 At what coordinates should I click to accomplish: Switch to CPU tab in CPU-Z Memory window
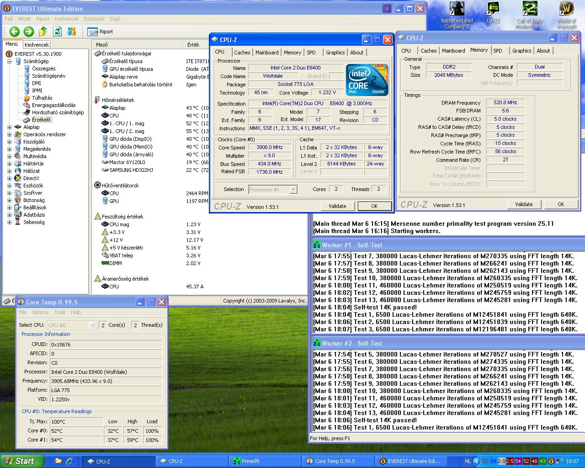click(x=406, y=51)
